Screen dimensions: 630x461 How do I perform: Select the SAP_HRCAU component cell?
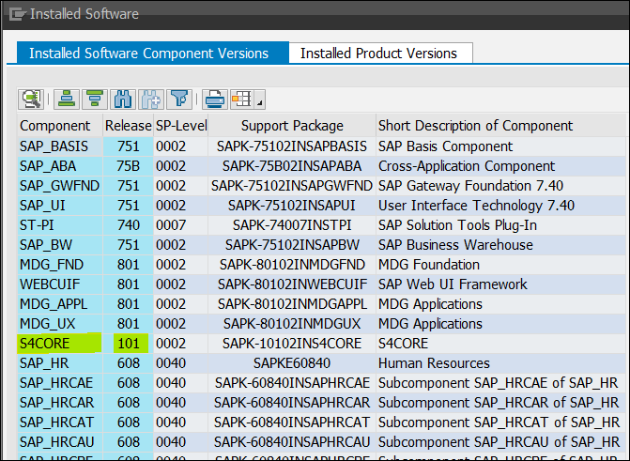60,441
